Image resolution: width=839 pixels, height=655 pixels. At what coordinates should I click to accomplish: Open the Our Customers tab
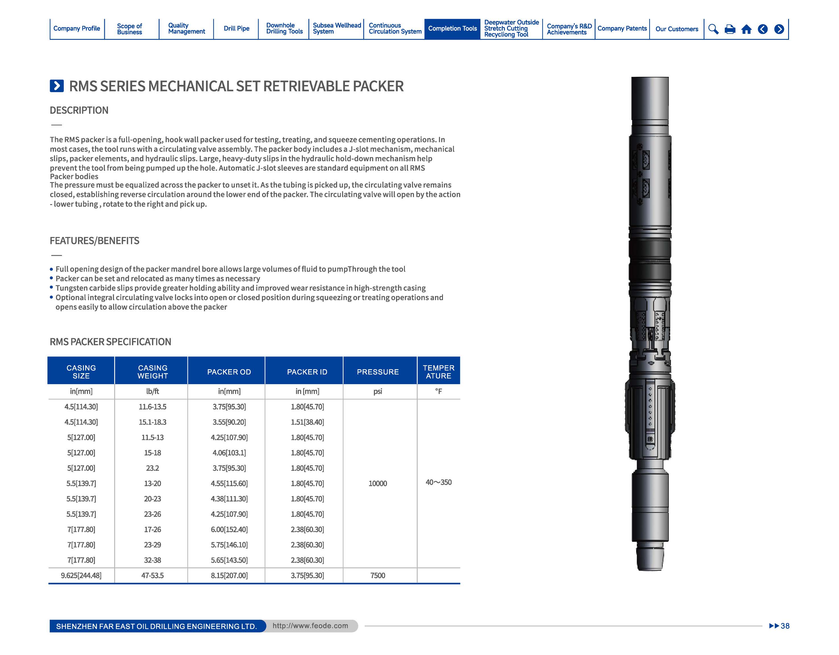(676, 29)
